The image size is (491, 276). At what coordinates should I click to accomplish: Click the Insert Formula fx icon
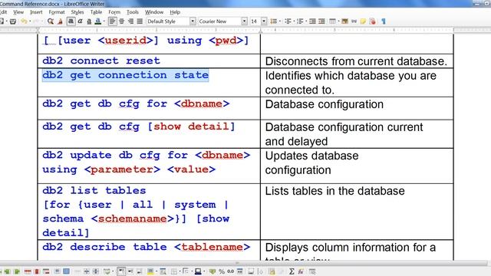[x=301, y=271]
